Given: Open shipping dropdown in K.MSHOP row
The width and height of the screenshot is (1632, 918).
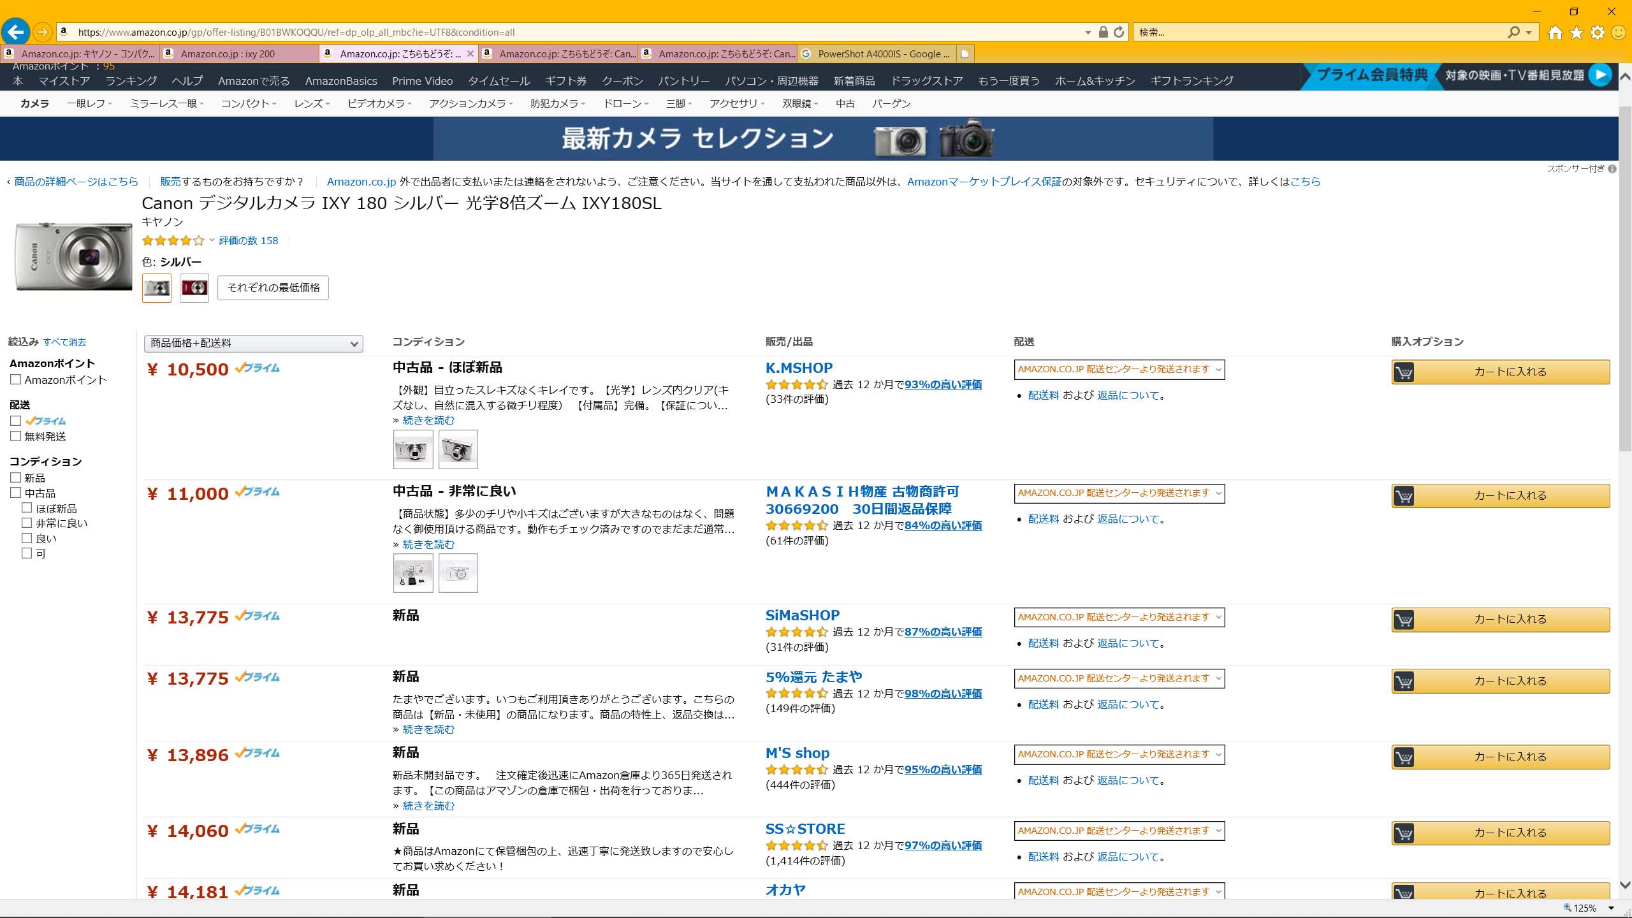Looking at the screenshot, I should point(1119,370).
